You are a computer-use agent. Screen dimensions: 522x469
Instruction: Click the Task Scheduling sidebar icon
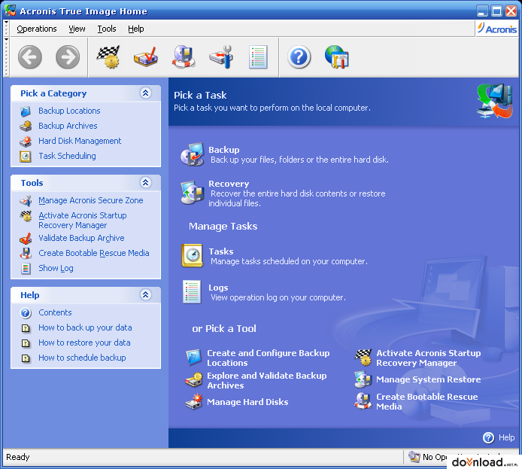[x=26, y=157]
